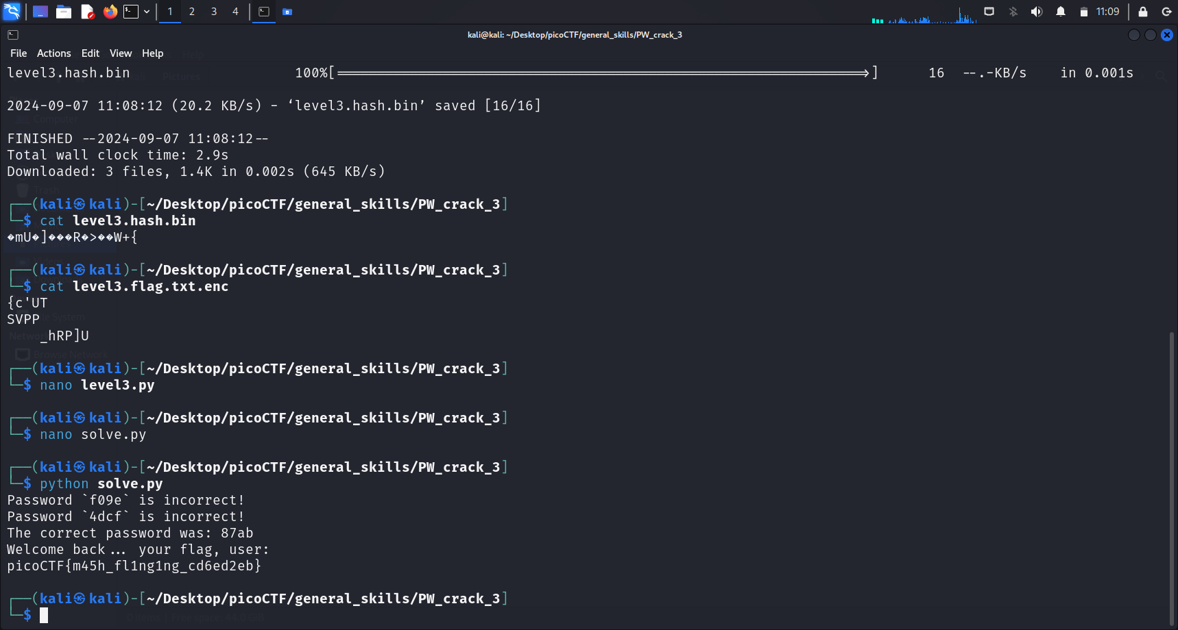Open the View menu
This screenshot has height=630, width=1178.
coord(121,53)
